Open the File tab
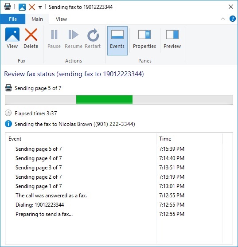This screenshot has width=238, height=247. (x=12, y=19)
